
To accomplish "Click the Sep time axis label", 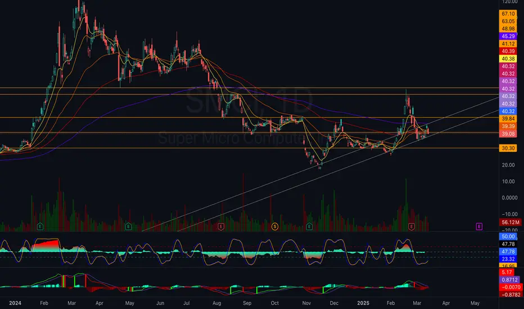I will (x=247, y=303).
